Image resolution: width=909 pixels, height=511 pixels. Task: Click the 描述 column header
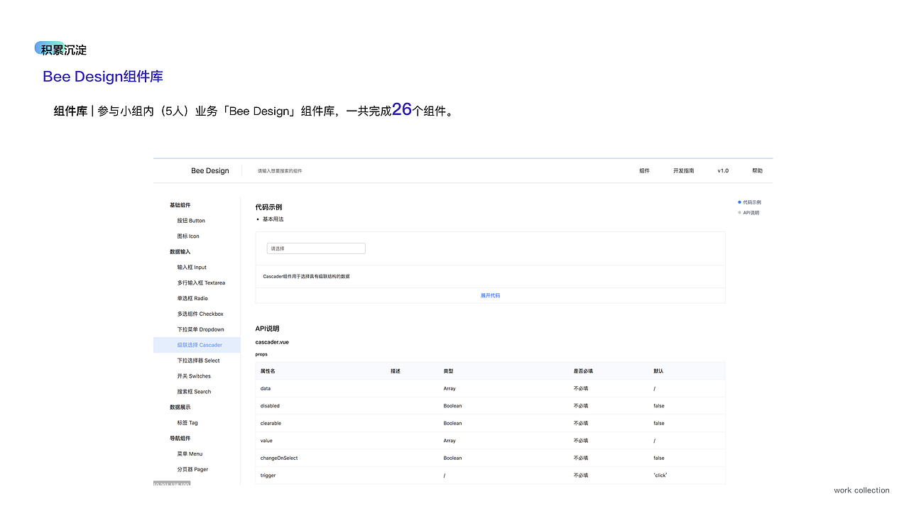396,371
